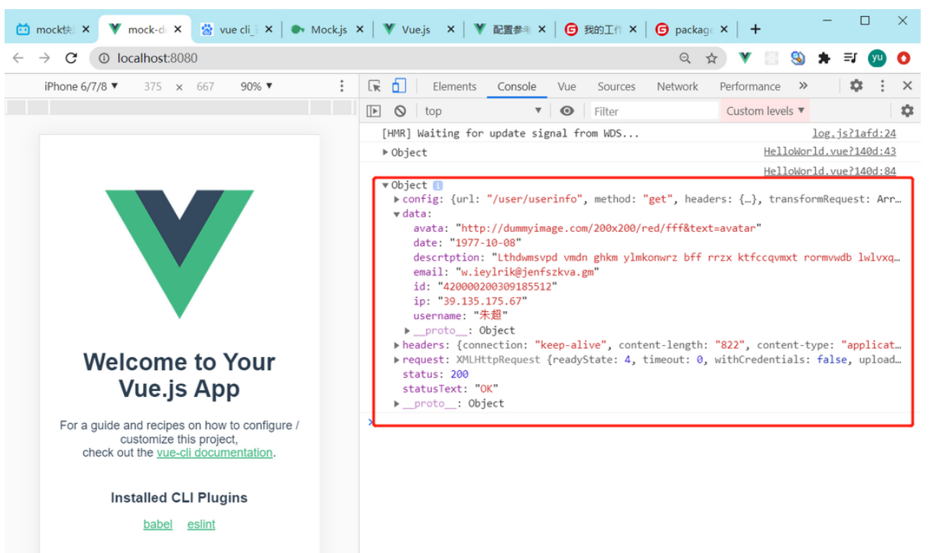This screenshot has width=939, height=553.
Task: Open the green 'yu' profile avatar
Action: [877, 58]
